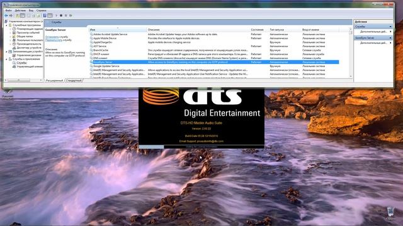
Task: Collapse GoodSync Server section in Actions pane
Action: (x=390, y=38)
